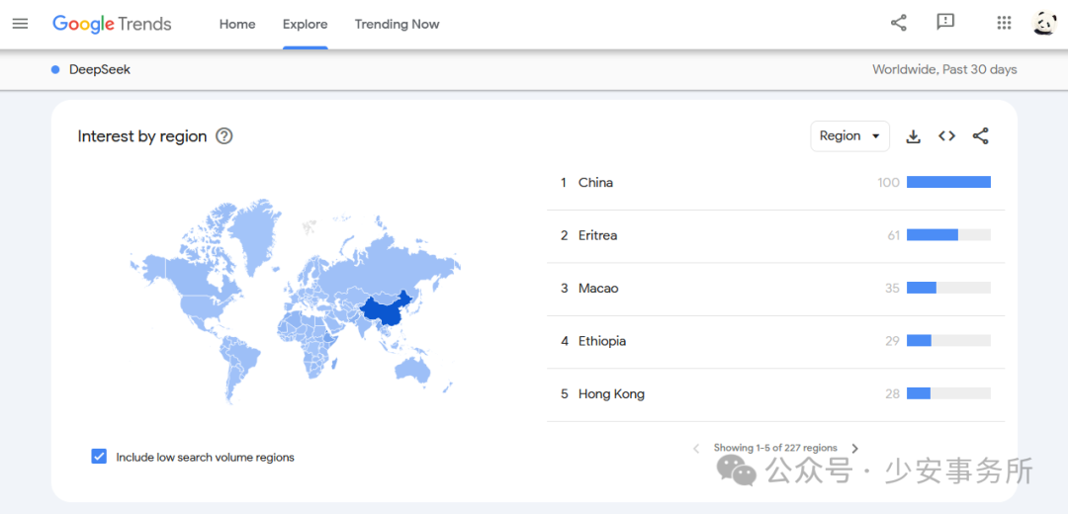Open help for Interest by region
The image size is (1068, 514).
pyautogui.click(x=224, y=136)
